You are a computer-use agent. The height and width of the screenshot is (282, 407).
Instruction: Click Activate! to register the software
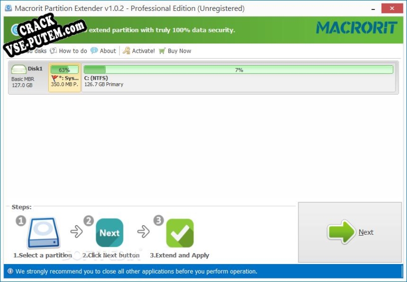pyautogui.click(x=138, y=51)
